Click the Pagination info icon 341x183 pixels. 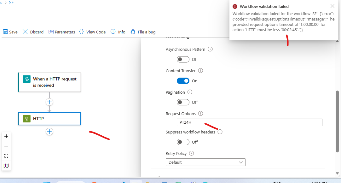tap(190, 92)
